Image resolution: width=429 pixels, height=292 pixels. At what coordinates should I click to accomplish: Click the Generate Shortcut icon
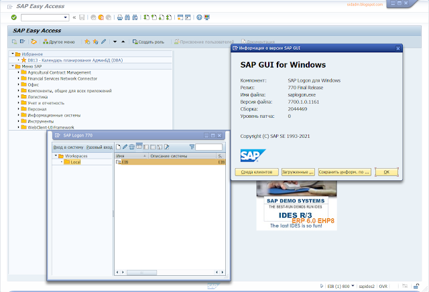188,17
